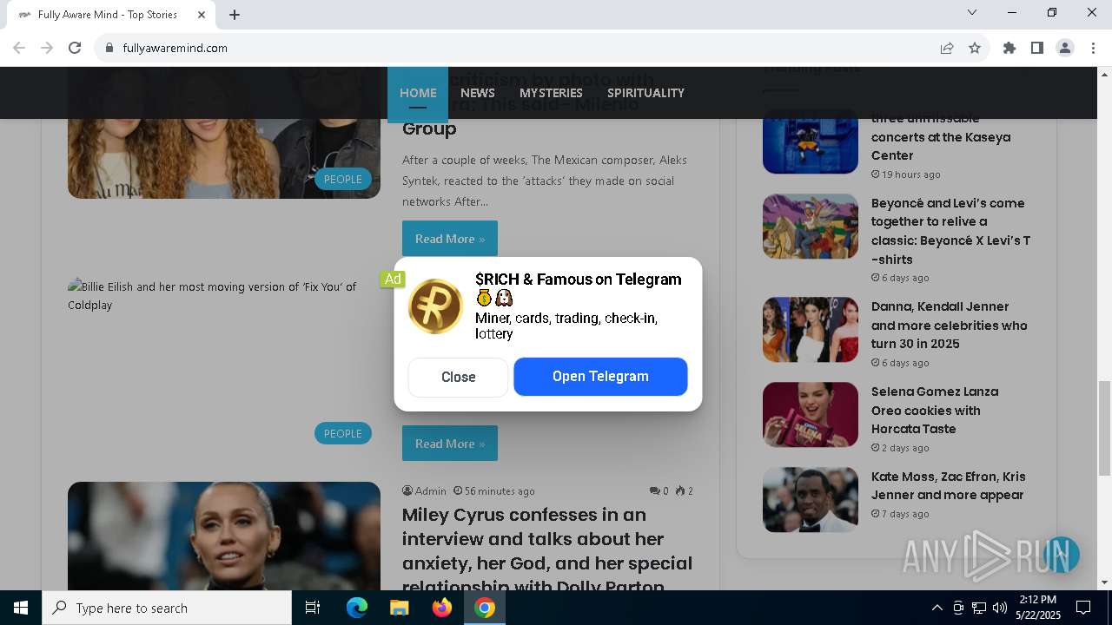The height and width of the screenshot is (625, 1112).
Task: Click PEOPLE tag under Billie Eilish image
Action: click(343, 433)
